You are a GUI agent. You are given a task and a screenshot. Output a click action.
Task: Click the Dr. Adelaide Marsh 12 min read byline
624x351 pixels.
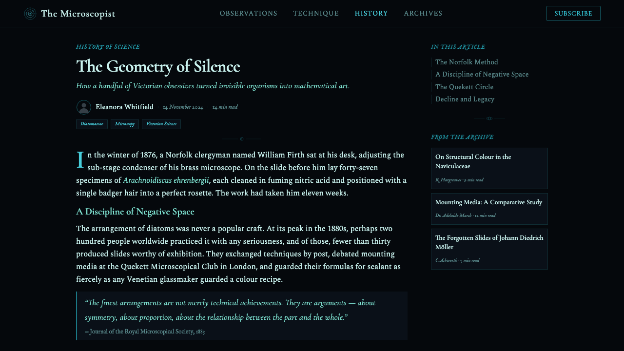(x=465, y=215)
